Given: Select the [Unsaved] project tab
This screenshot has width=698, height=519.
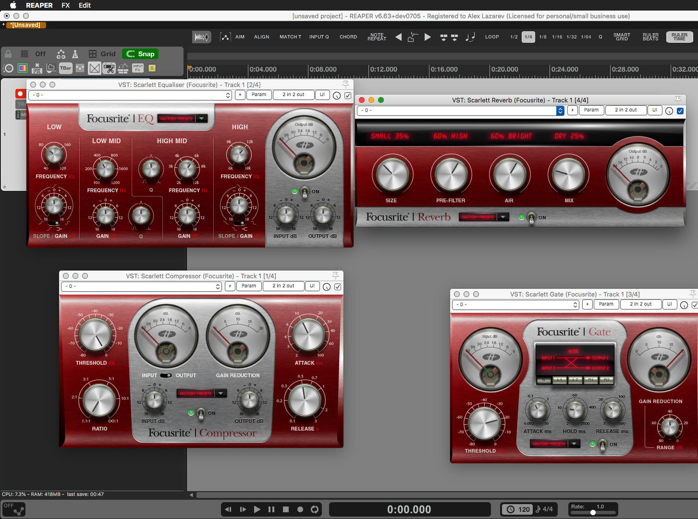Looking at the screenshot, I should pos(26,25).
